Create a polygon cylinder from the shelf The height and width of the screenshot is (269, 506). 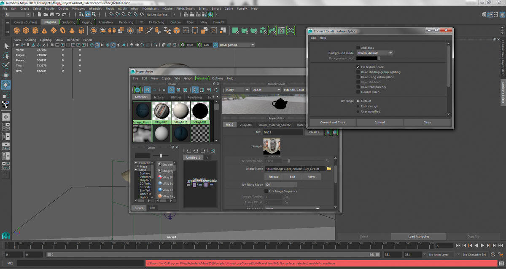(35, 30)
